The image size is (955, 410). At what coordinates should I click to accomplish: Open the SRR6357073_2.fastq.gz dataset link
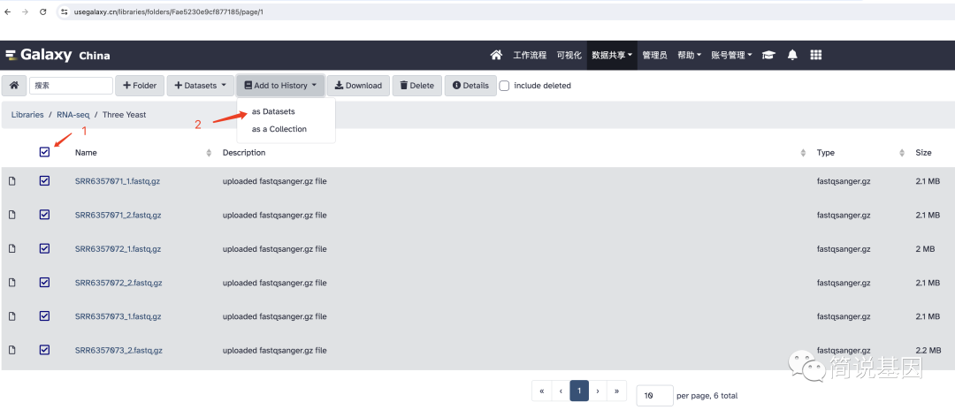coord(118,351)
